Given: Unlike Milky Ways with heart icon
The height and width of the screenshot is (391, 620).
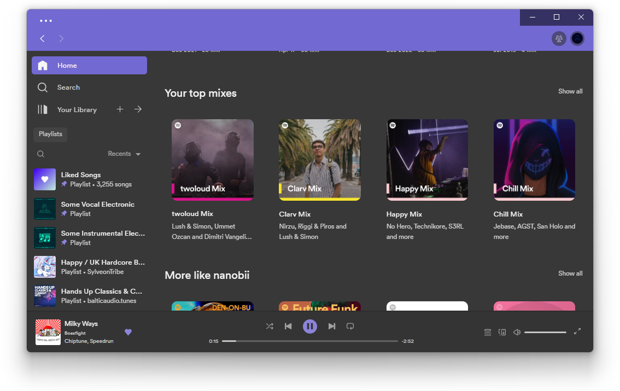Looking at the screenshot, I should (128, 332).
